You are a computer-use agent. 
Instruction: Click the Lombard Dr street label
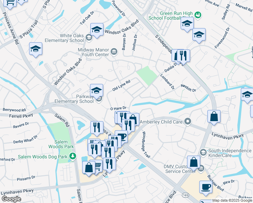[x=167, y=82]
